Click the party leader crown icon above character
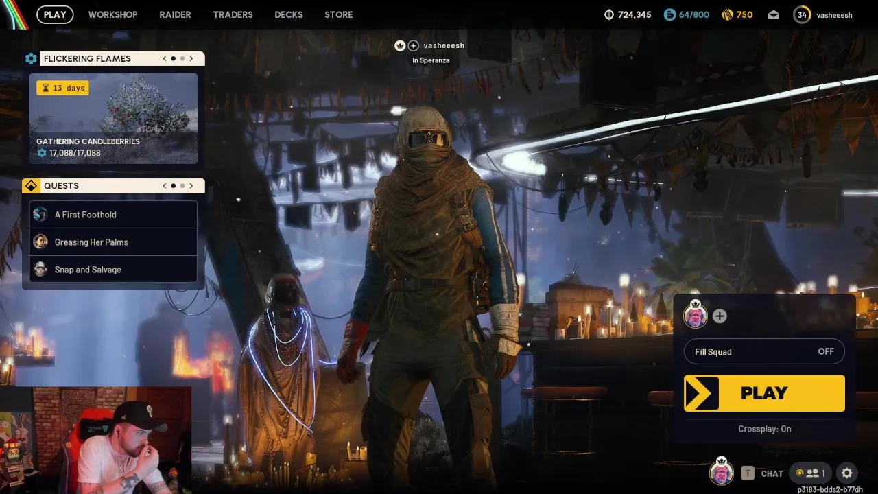Image resolution: width=878 pixels, height=494 pixels. pyautogui.click(x=400, y=45)
